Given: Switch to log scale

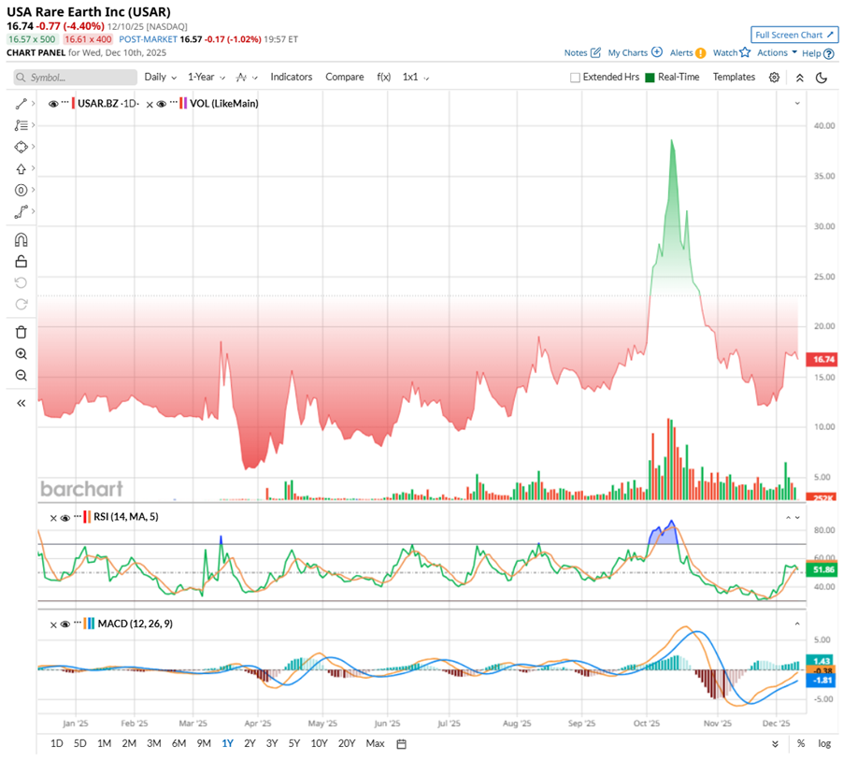Looking at the screenshot, I should click(824, 744).
